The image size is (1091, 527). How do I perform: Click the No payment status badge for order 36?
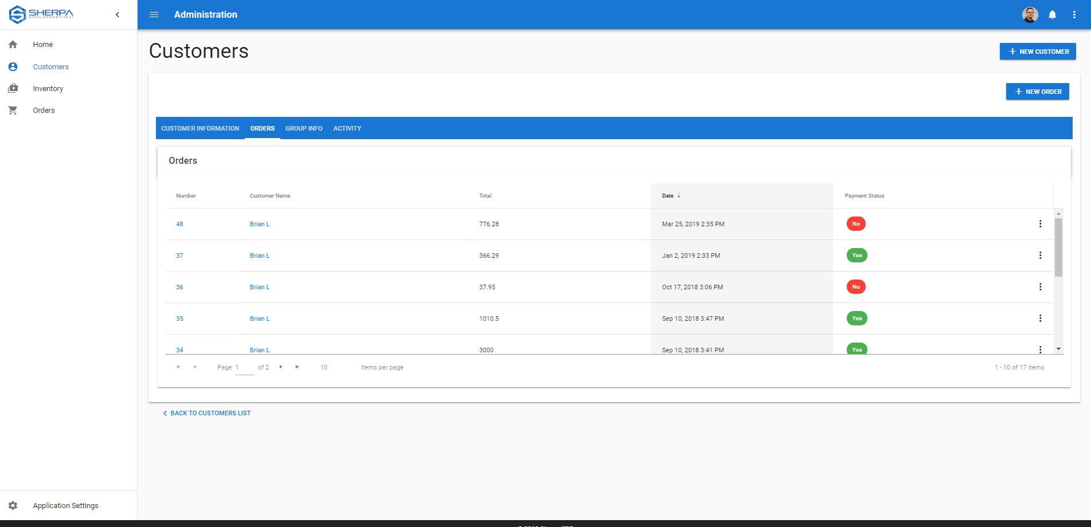pos(855,286)
